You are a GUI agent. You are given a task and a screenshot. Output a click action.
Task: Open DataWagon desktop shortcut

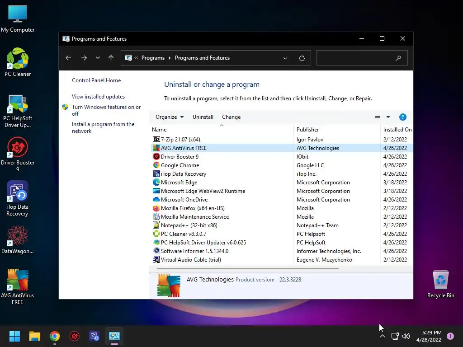click(x=18, y=239)
